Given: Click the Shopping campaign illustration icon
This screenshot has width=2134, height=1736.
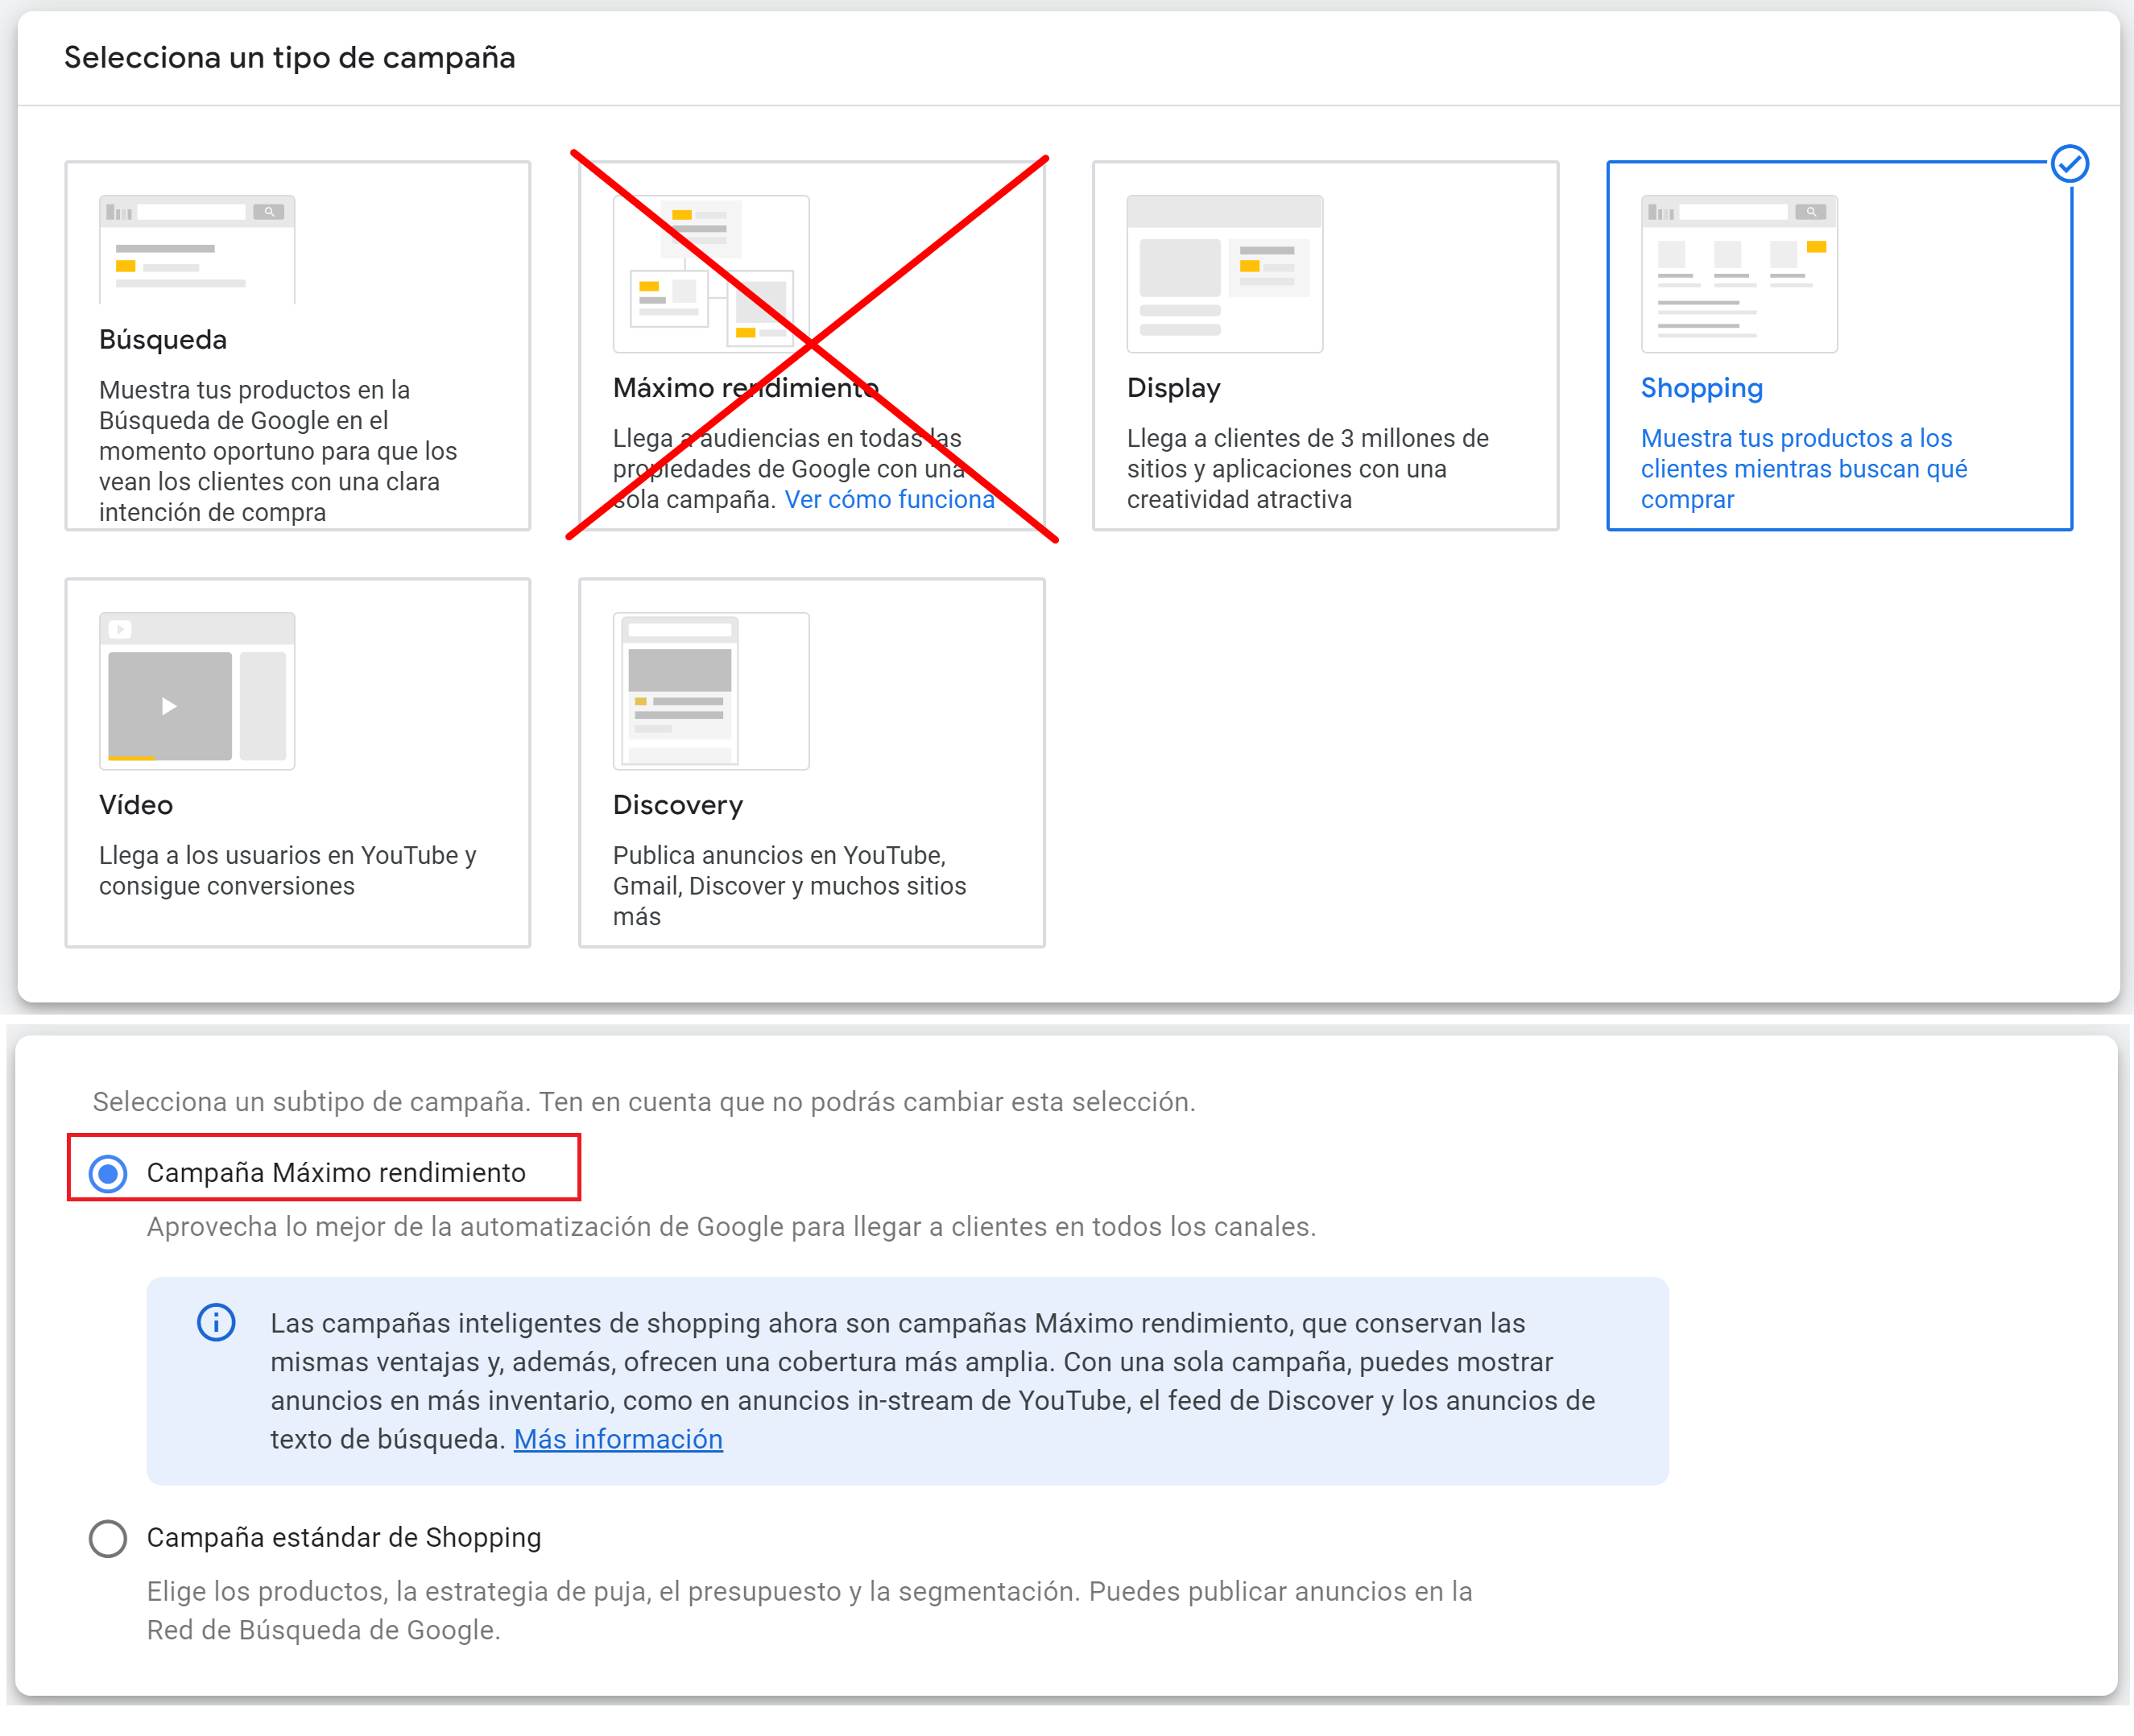Looking at the screenshot, I should click(1739, 273).
